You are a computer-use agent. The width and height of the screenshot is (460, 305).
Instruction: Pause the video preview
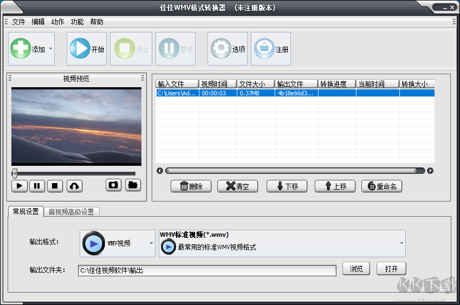point(37,186)
